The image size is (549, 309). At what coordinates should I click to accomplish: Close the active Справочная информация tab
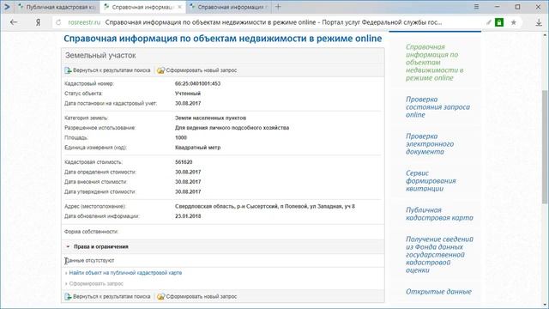coord(179,7)
